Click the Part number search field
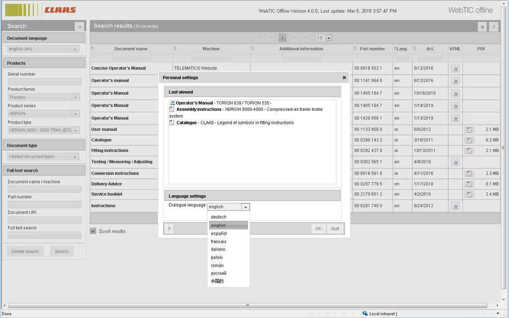 [x=44, y=205]
